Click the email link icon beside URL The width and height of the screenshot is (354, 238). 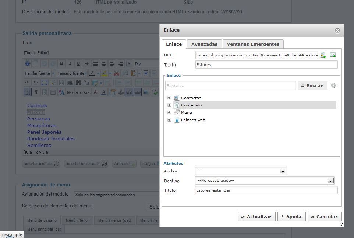point(333,55)
